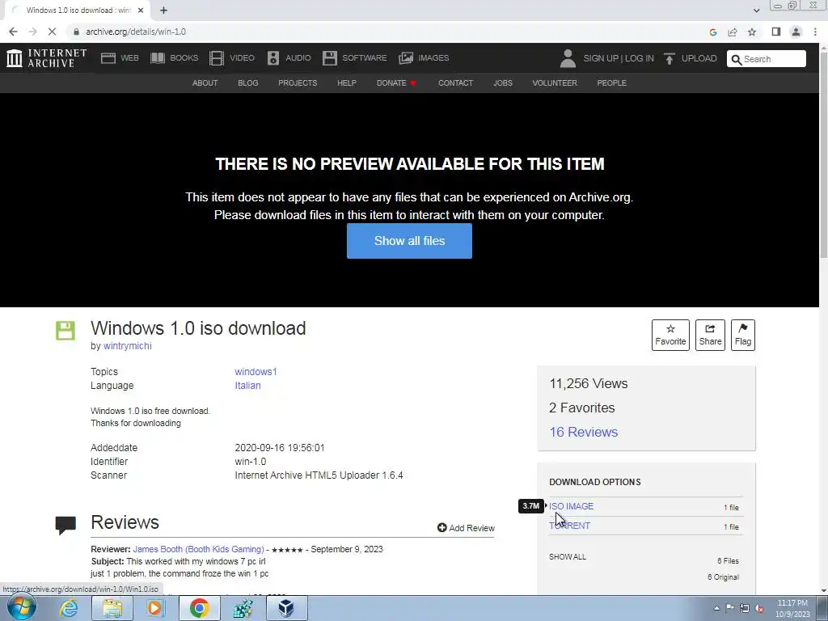The width and height of the screenshot is (828, 621).
Task: Open the BLOG menu item
Action: point(247,83)
